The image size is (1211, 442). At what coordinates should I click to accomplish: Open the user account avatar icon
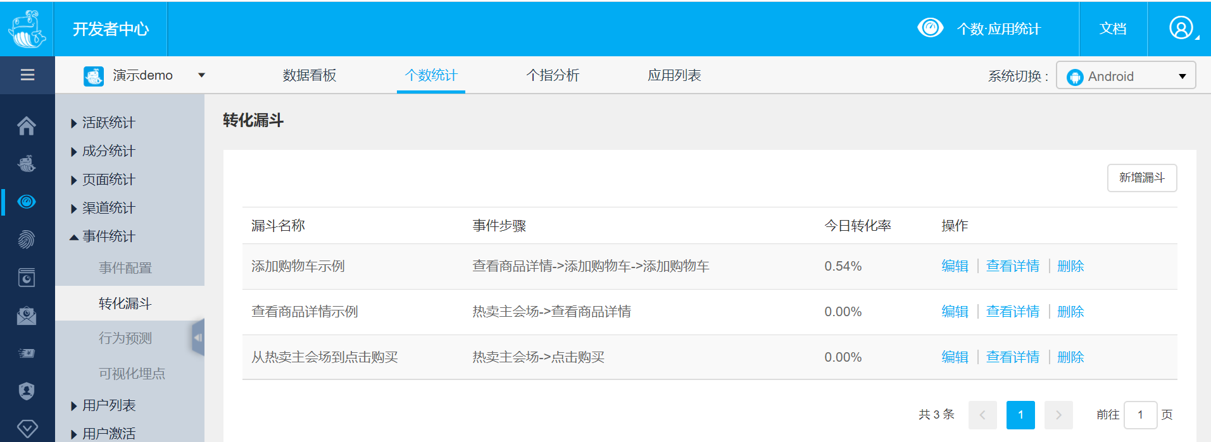(x=1181, y=28)
